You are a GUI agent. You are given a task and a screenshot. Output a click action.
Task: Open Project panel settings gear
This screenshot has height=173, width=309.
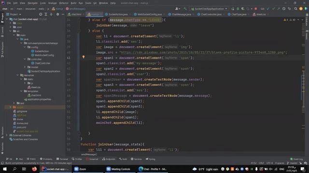click(x=57, y=14)
